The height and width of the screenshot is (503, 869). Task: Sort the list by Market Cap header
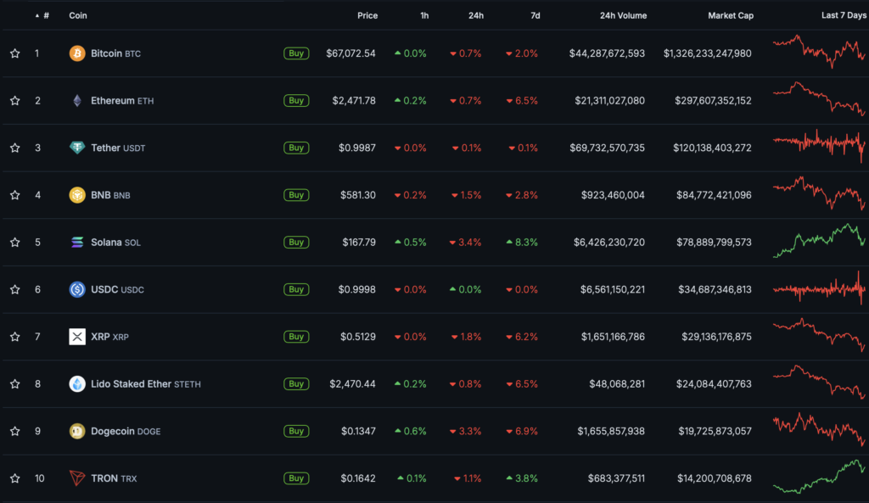coord(730,15)
